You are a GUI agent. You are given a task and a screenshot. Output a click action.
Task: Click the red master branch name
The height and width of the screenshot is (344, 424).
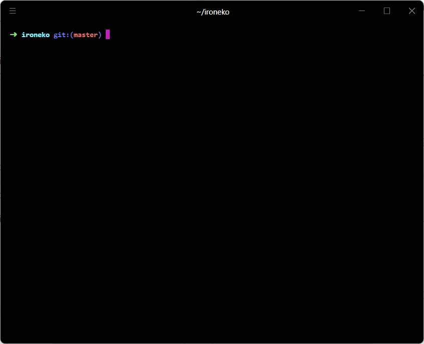tap(85, 35)
